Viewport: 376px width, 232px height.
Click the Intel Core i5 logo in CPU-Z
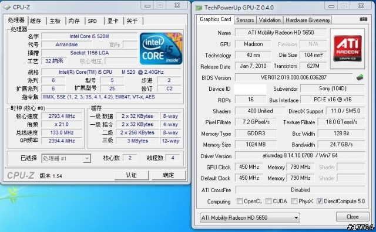161,49
